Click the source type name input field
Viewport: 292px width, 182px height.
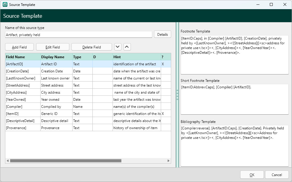click(78, 35)
